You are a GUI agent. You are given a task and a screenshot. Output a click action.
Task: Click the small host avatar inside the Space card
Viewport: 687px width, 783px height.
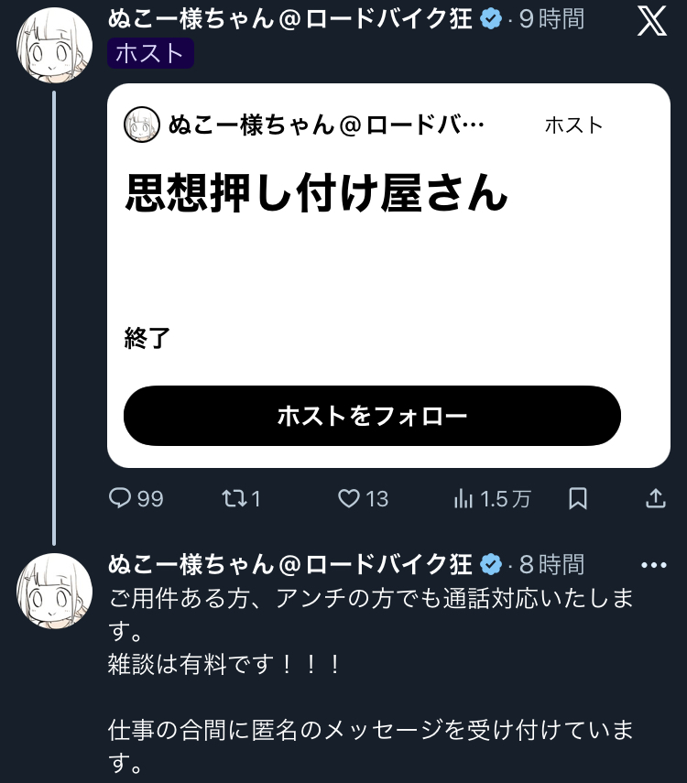tap(142, 125)
